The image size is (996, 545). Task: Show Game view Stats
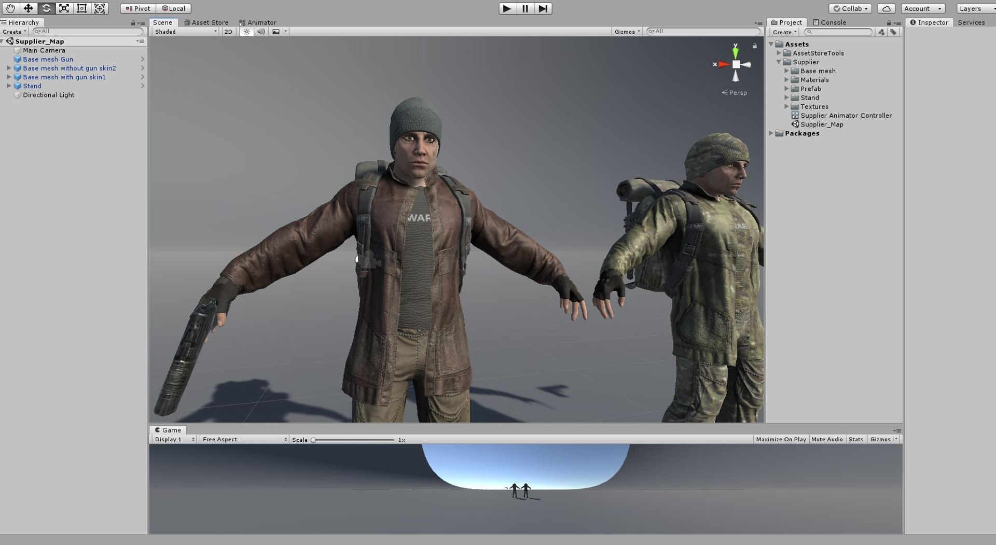856,439
